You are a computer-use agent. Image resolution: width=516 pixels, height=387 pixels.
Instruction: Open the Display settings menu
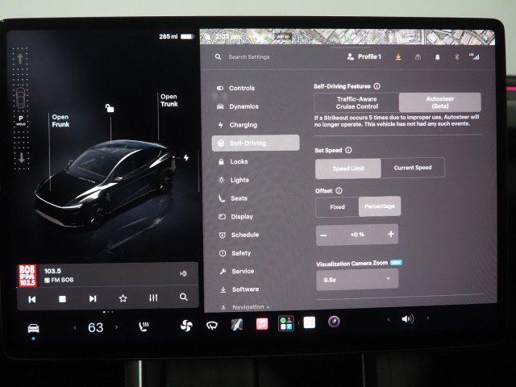242,217
